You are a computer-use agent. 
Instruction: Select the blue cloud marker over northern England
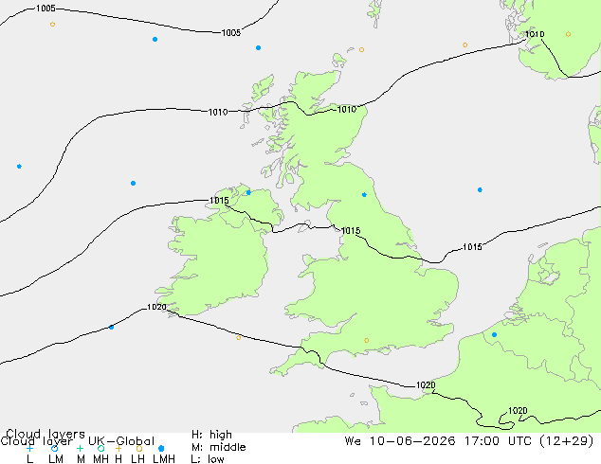(x=364, y=195)
